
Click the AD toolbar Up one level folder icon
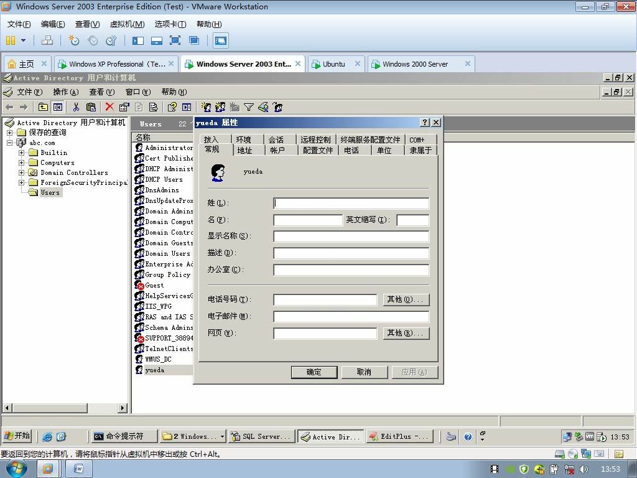[x=43, y=107]
